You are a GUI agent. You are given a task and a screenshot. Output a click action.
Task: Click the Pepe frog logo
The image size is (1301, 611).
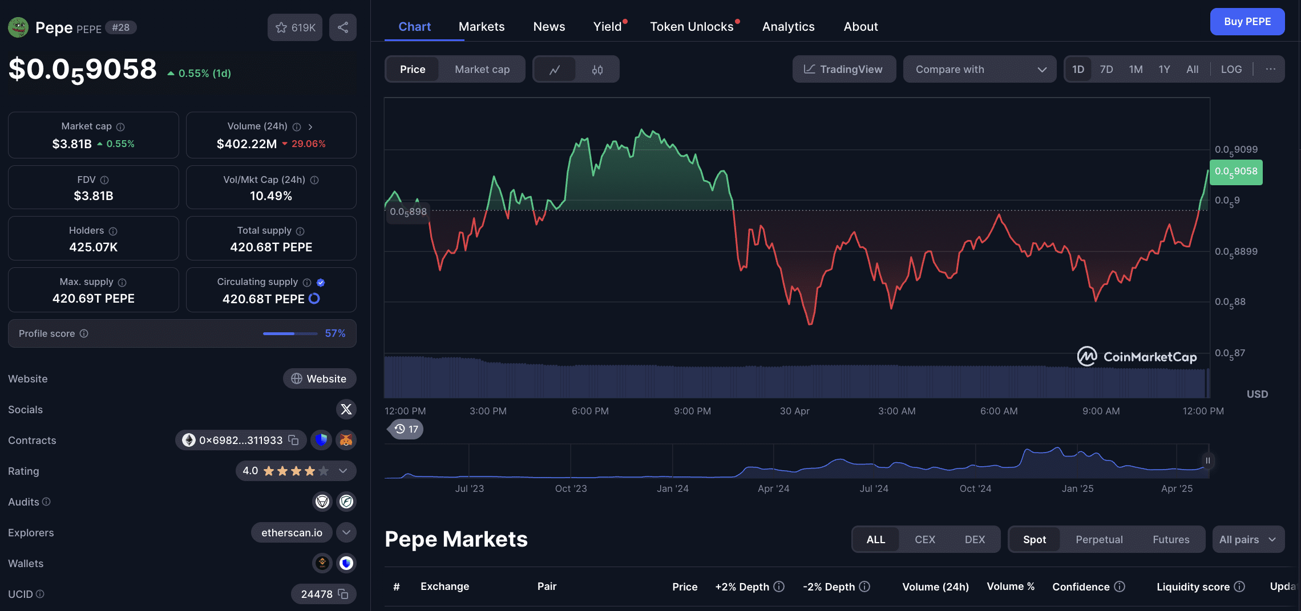18,27
